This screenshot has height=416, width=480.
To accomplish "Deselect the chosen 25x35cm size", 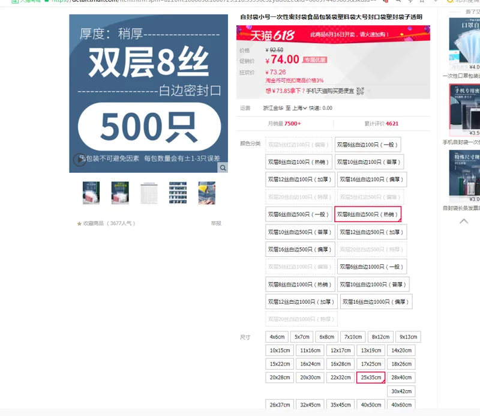I will click(x=371, y=378).
